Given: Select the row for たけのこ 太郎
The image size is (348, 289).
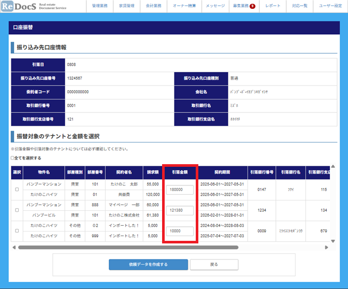Looking at the screenshot, I should point(17,190).
